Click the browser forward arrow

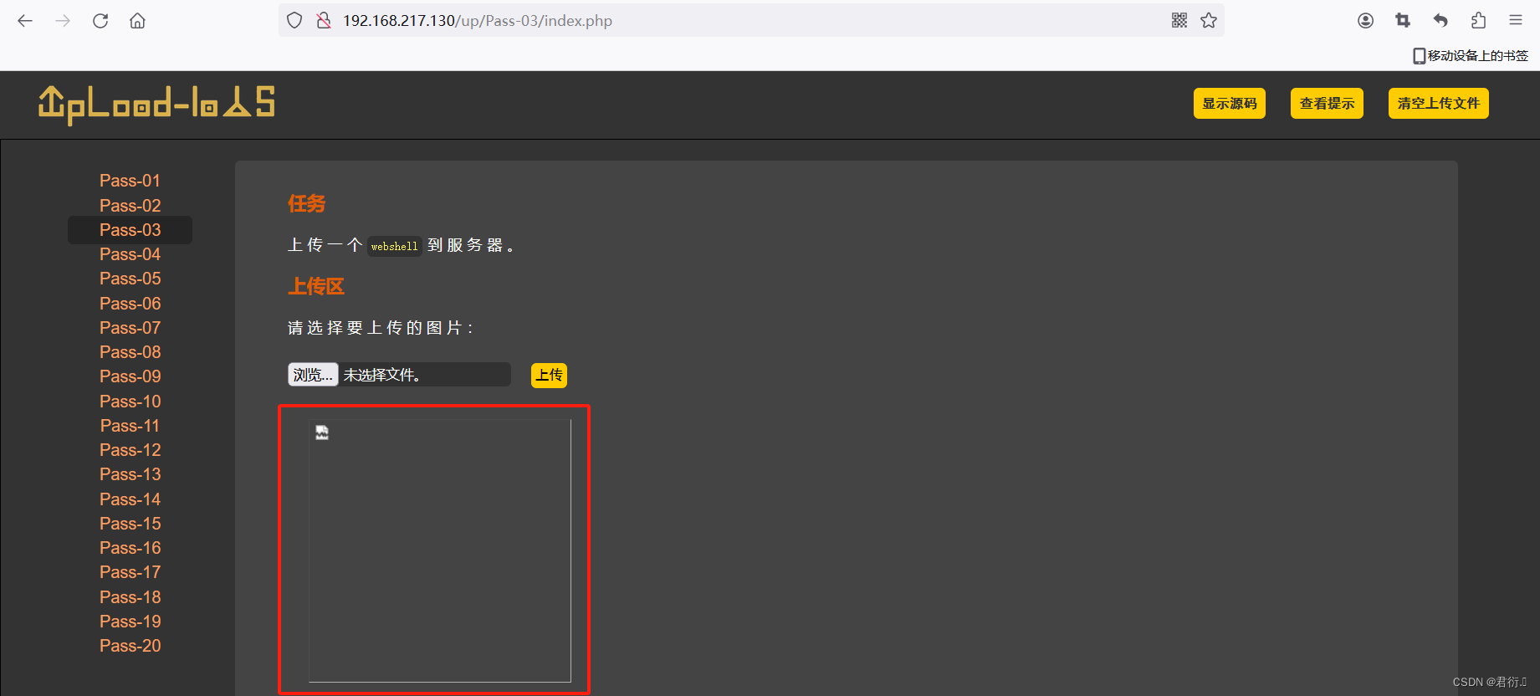tap(63, 21)
